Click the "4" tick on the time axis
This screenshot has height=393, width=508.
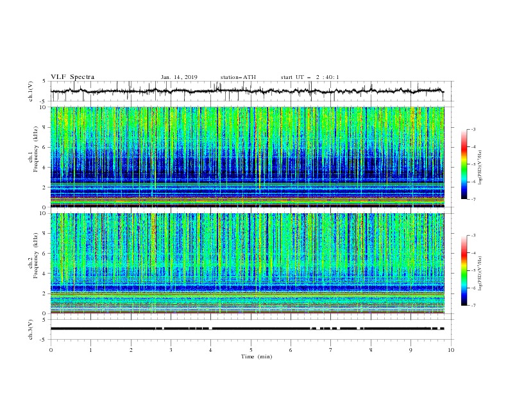210,350
